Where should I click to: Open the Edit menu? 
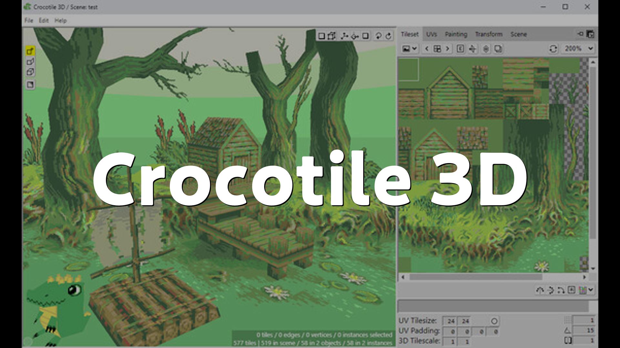click(44, 20)
